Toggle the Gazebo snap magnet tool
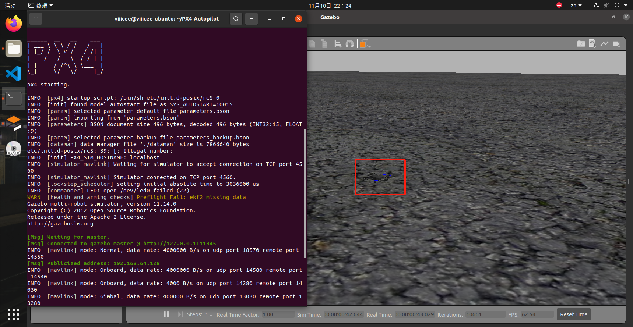The image size is (633, 327). [x=349, y=44]
